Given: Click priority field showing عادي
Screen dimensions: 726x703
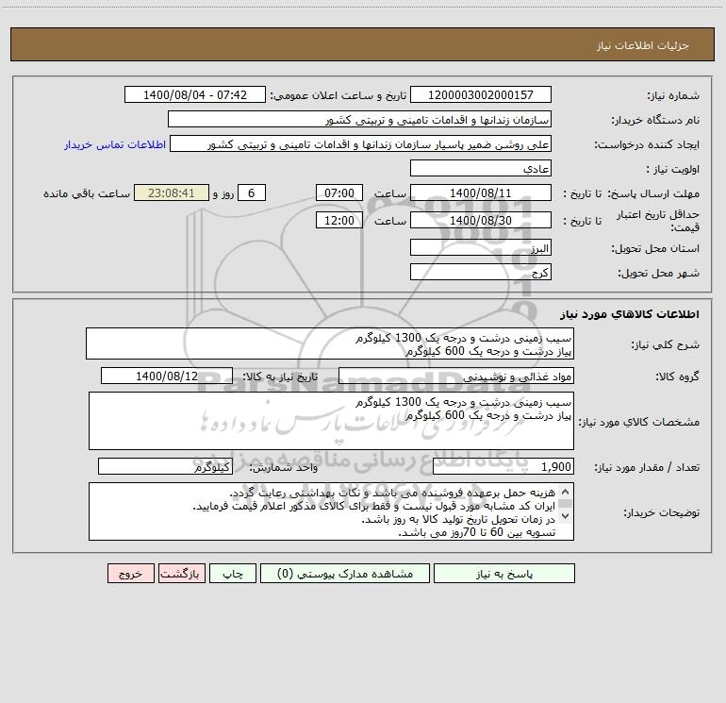Looking at the screenshot, I should pyautogui.click(x=481, y=168).
